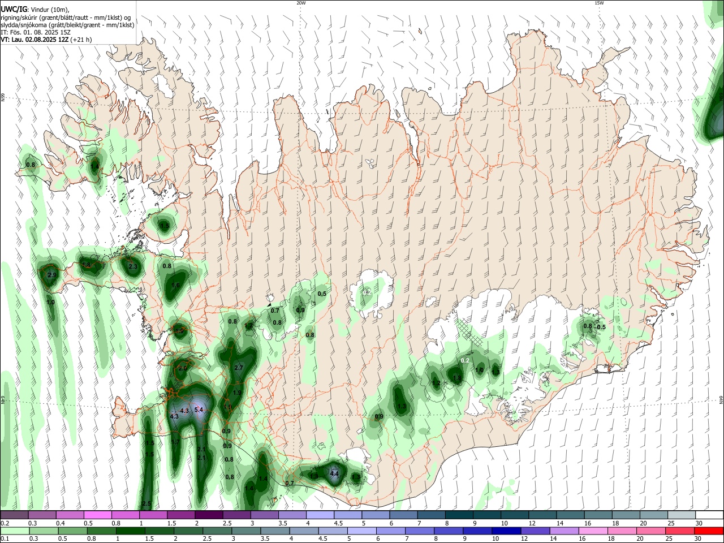
Task: Click the UWC/IG title text
Action: point(14,10)
